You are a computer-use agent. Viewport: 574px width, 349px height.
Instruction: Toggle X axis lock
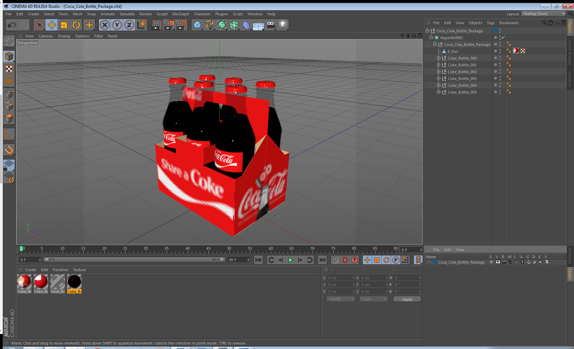(105, 25)
